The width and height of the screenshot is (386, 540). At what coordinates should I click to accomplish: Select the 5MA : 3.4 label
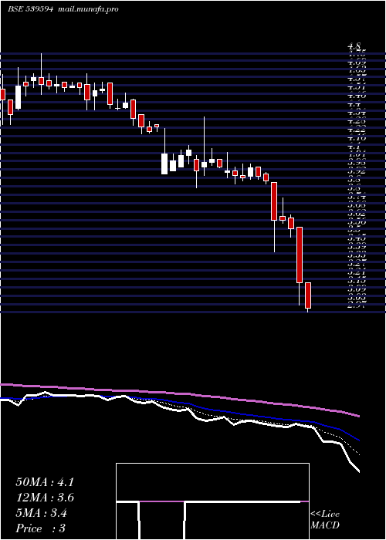tap(42, 513)
